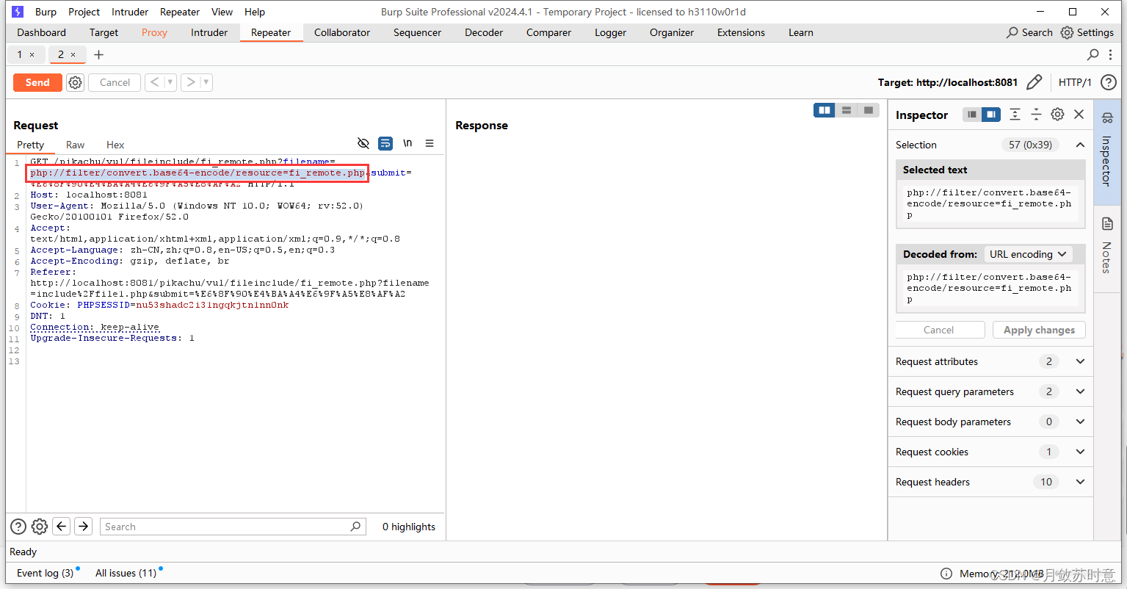
Task: Jump to next search match arrow
Action: coord(84,526)
